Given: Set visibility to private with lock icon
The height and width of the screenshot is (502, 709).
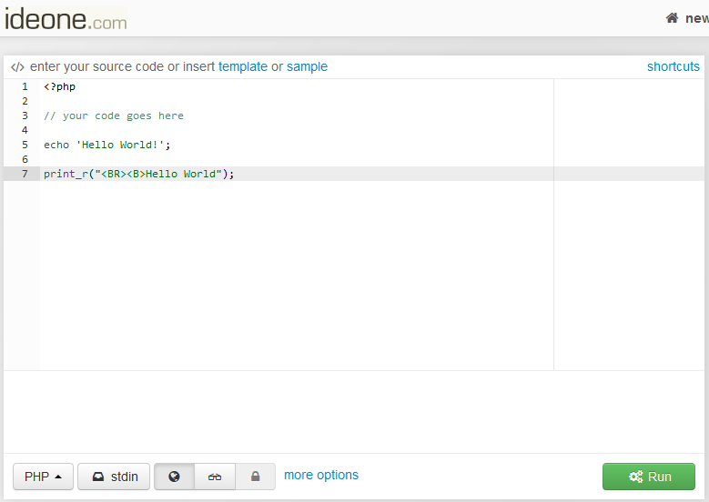Looking at the screenshot, I should click(x=255, y=477).
